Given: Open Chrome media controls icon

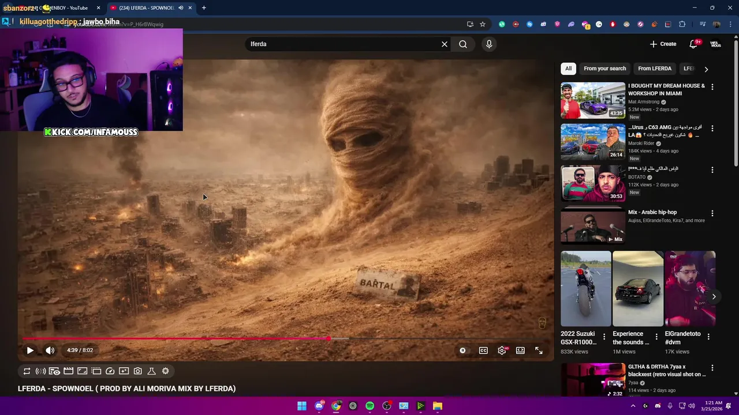Looking at the screenshot, I should [703, 24].
